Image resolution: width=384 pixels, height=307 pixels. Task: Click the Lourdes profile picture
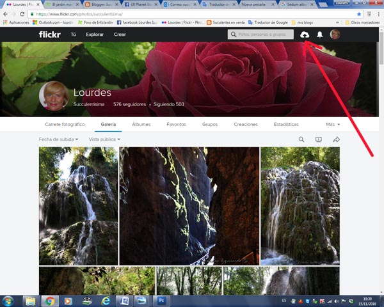54,96
